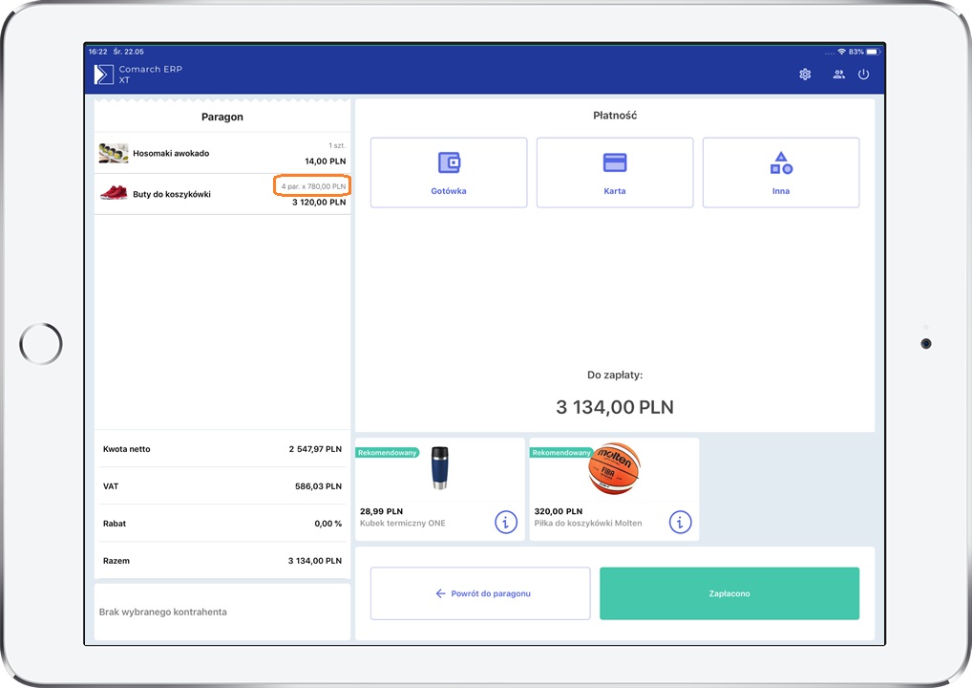Click Powrót do paragonu button
The image size is (972, 688).
tap(480, 593)
